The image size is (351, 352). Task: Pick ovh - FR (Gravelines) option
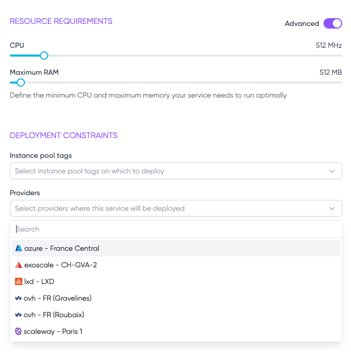(176, 298)
